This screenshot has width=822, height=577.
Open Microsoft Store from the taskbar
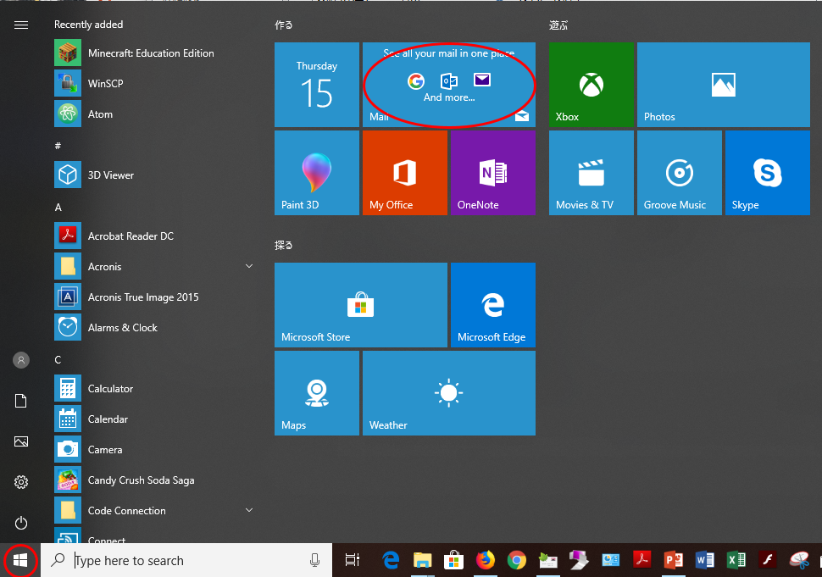pos(453,560)
